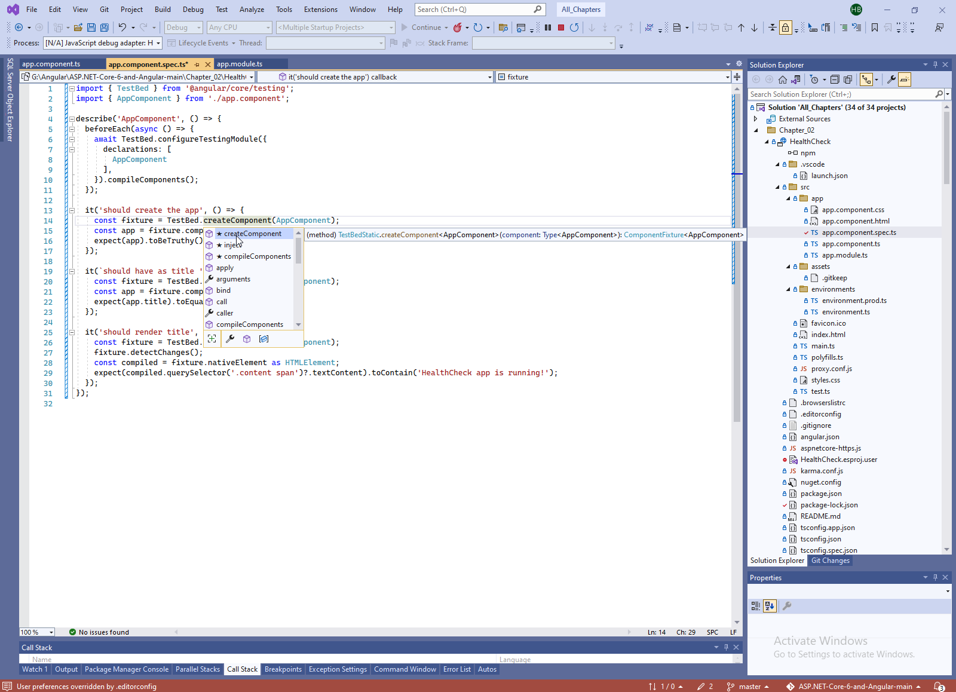
Task: Toggle the pin on app.component.spec.ts tab
Action: [x=197, y=65]
